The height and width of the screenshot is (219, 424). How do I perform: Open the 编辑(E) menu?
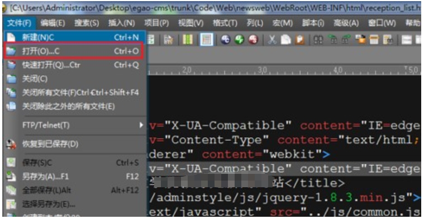click(53, 23)
